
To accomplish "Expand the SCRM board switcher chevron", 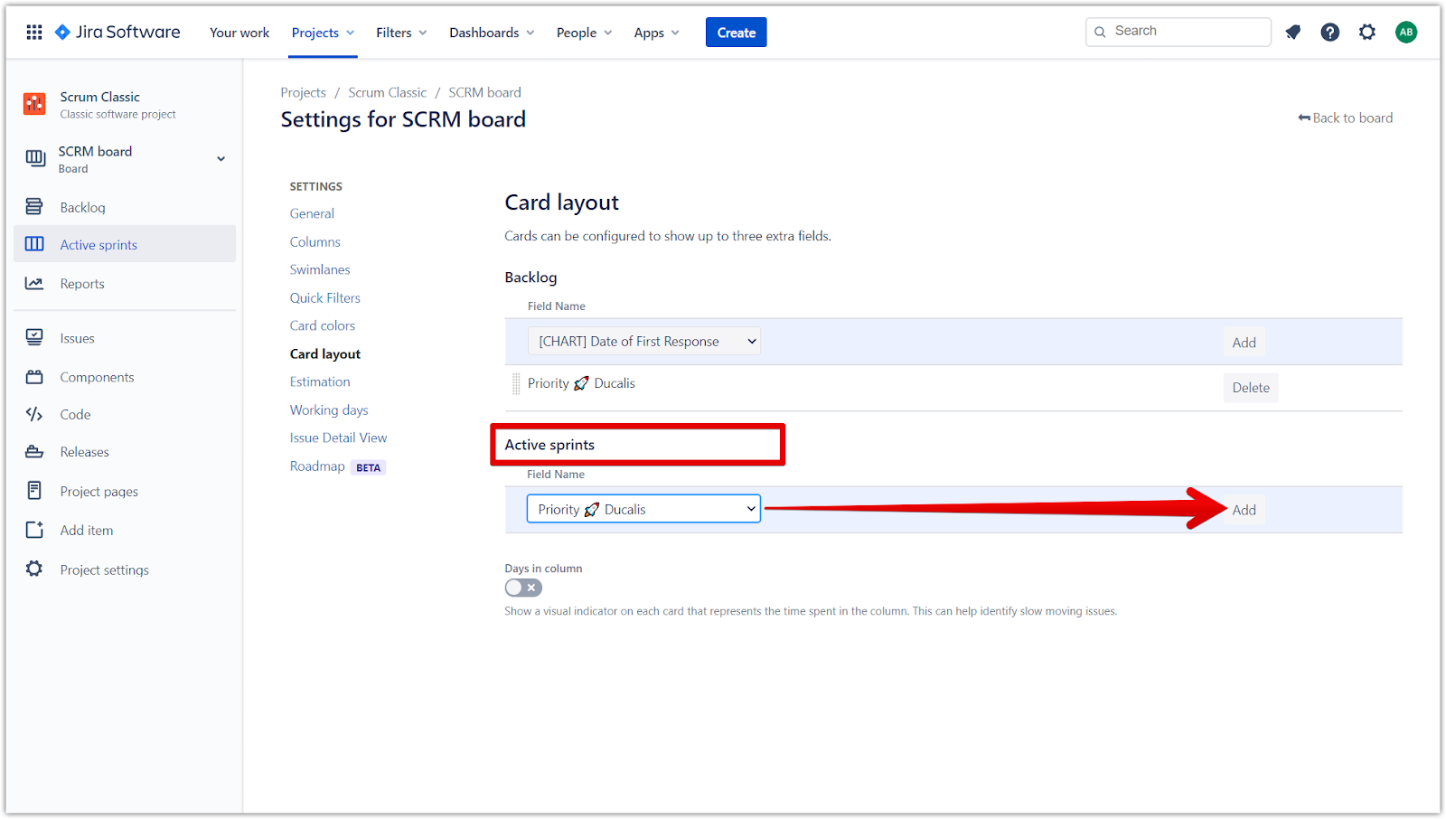I will click(221, 159).
